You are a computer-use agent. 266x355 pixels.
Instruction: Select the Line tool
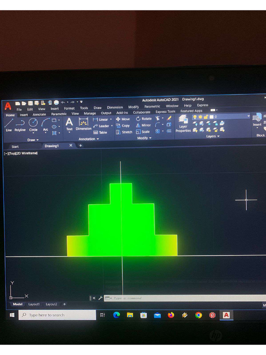pyautogui.click(x=9, y=125)
